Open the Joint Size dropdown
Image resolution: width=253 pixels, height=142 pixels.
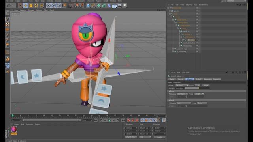202,103
